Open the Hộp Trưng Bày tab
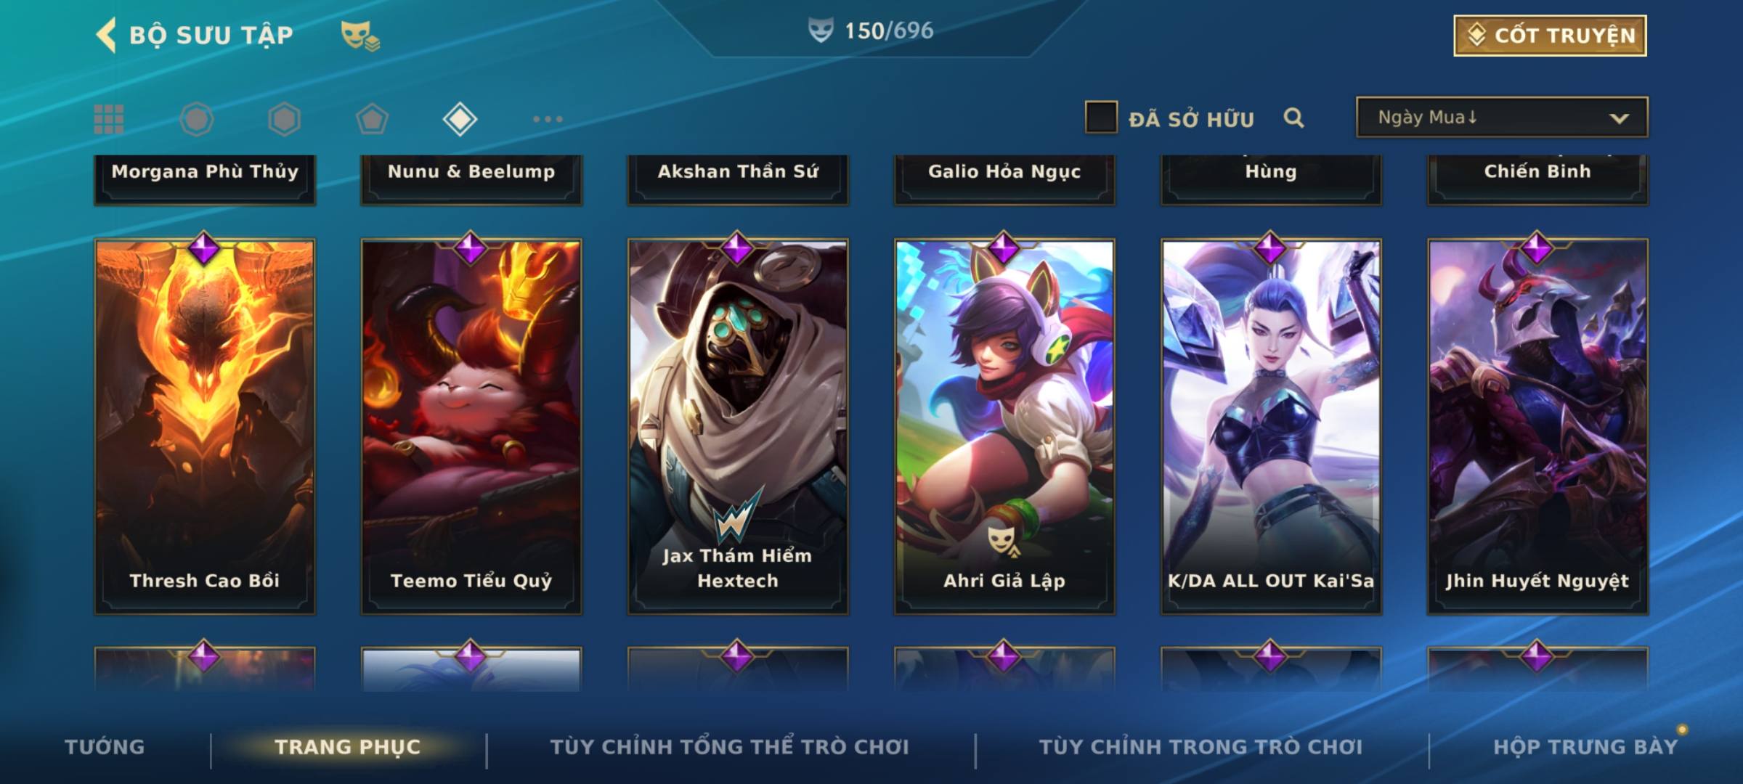This screenshot has width=1743, height=784. pos(1585,747)
